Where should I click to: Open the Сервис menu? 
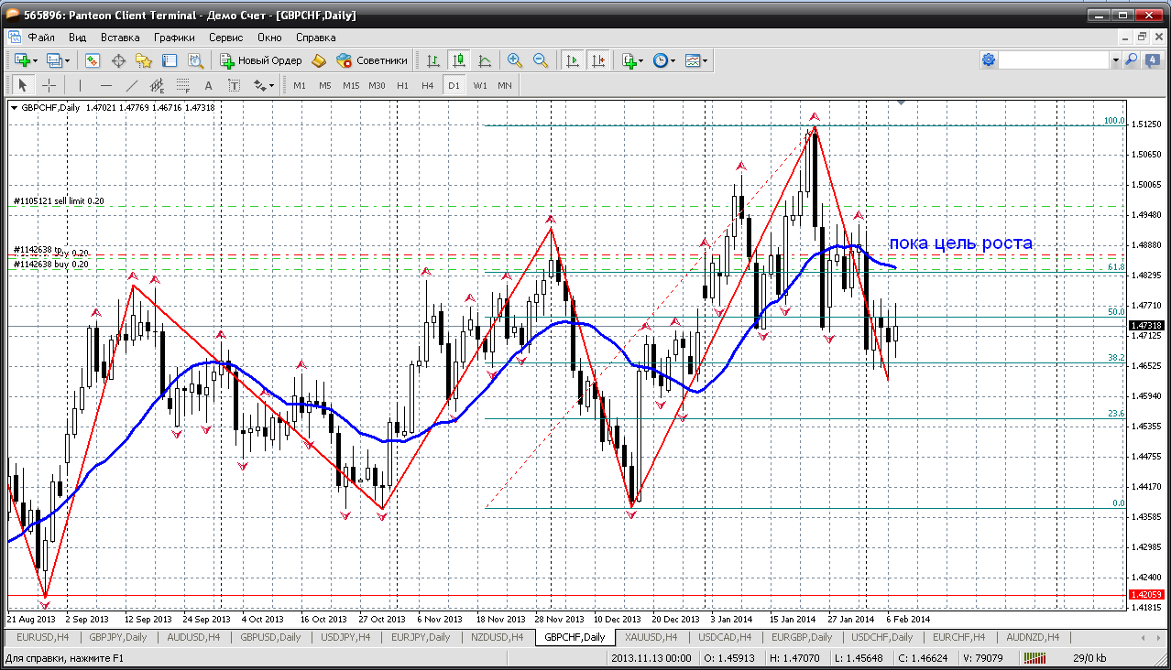225,38
